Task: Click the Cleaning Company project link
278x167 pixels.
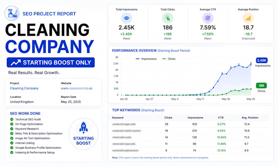Action: point(24,88)
